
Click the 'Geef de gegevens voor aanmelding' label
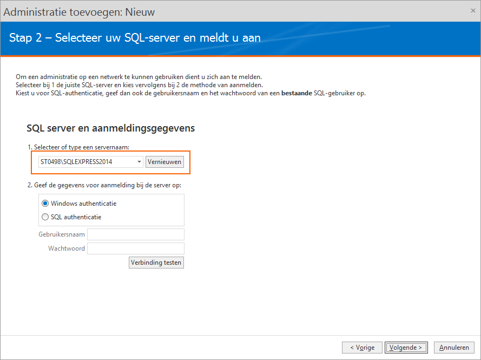(x=104, y=185)
